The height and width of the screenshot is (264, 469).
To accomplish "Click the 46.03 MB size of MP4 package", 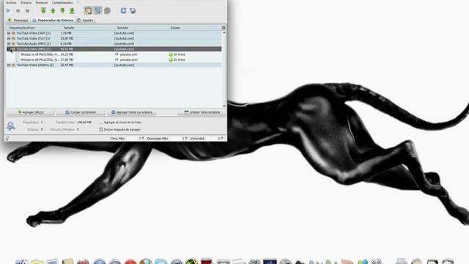I will (x=67, y=49).
